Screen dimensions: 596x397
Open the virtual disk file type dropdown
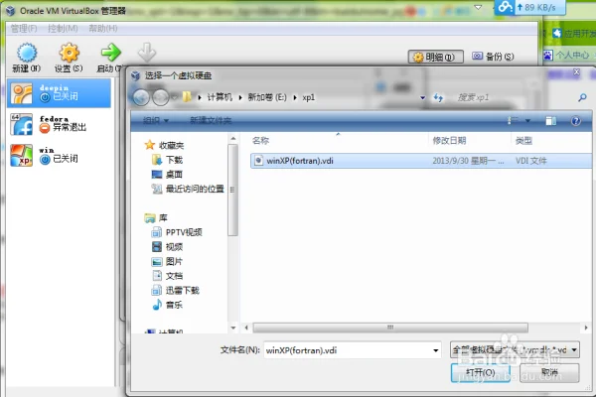(x=515, y=349)
